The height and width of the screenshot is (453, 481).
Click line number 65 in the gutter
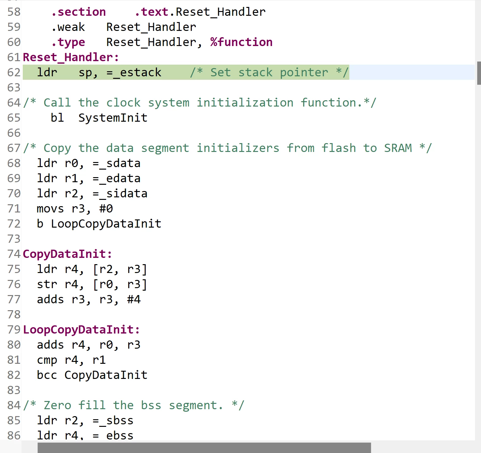pyautogui.click(x=14, y=118)
